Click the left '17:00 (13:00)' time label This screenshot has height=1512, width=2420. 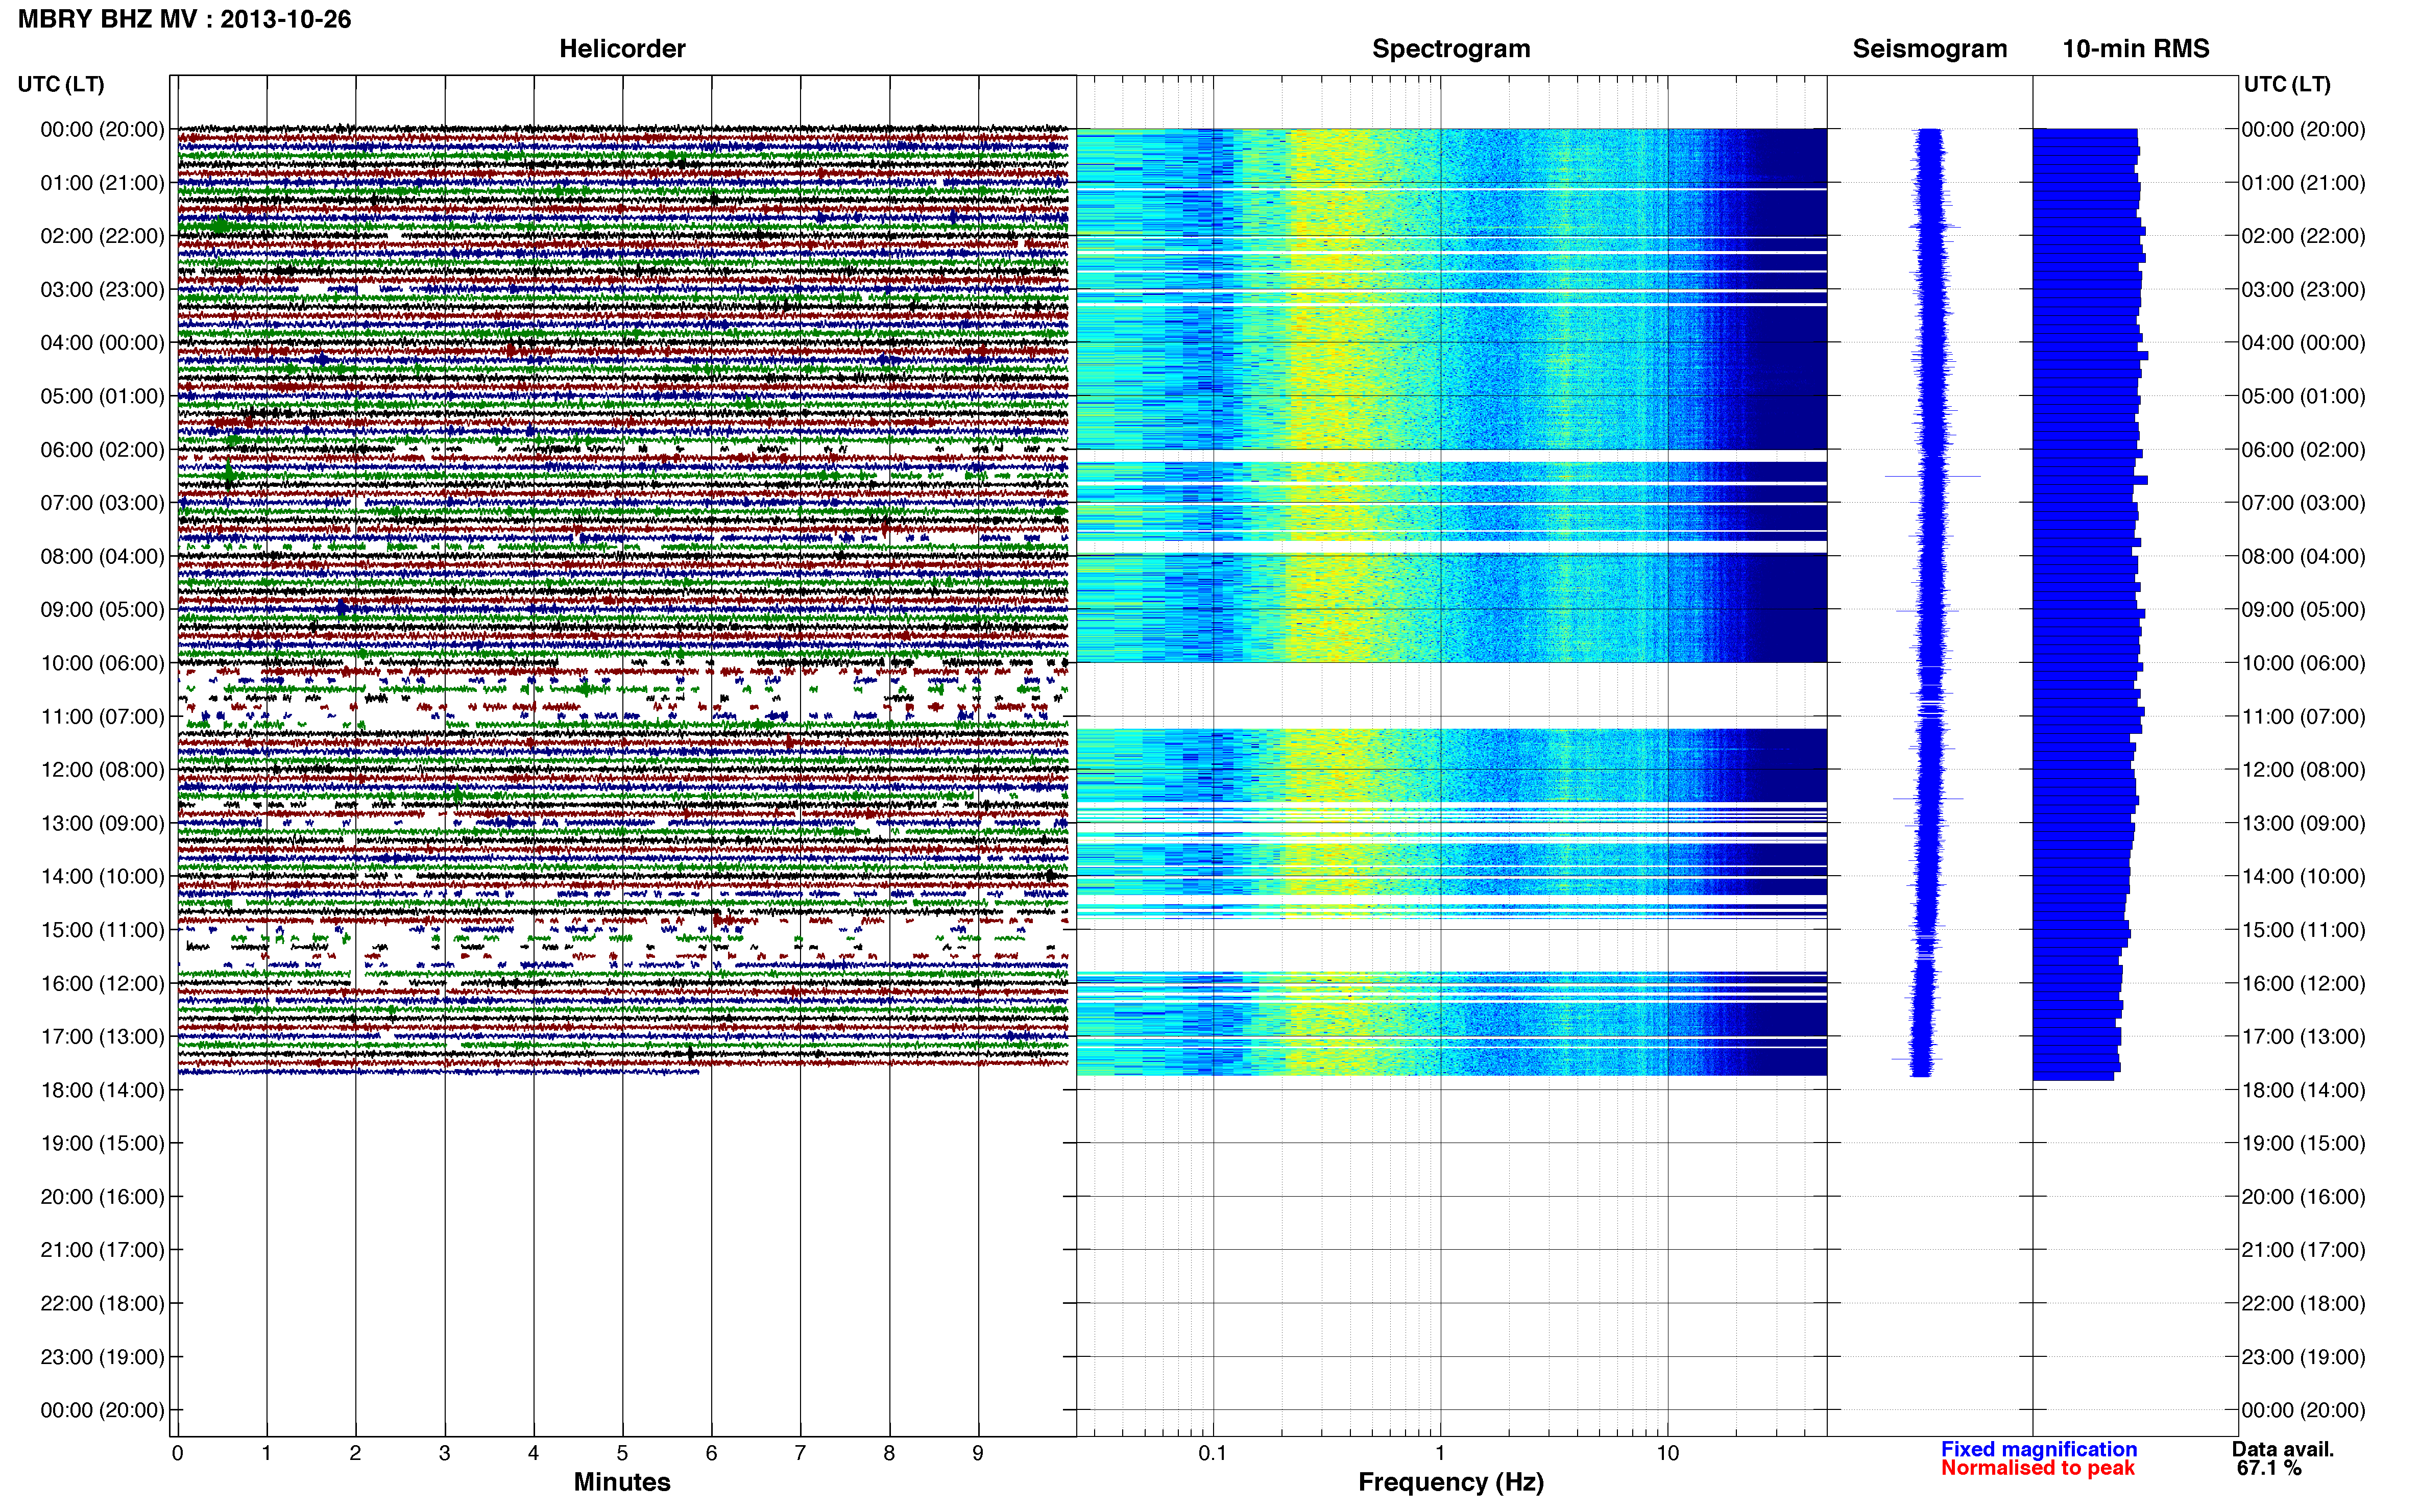[102, 1037]
